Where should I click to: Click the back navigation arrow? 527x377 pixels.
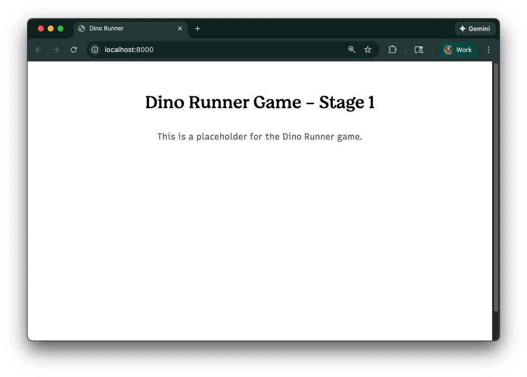click(38, 50)
